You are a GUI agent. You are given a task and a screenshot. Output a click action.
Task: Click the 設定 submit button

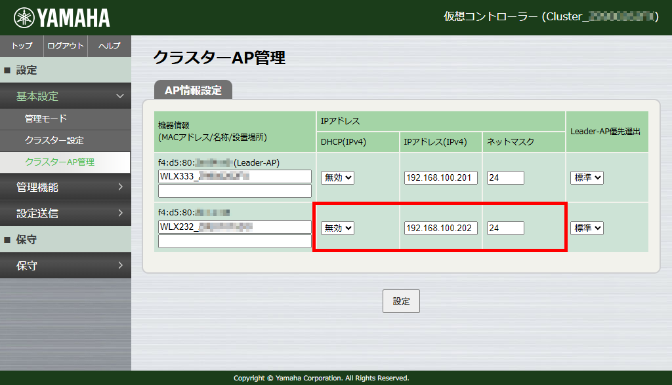coord(401,301)
